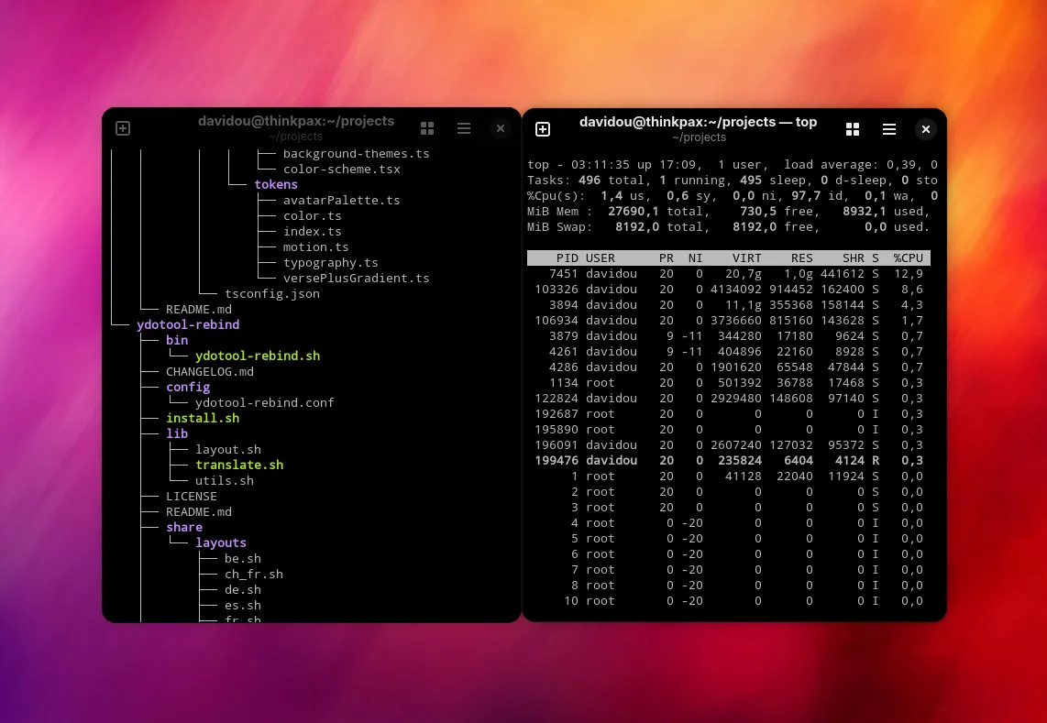The width and height of the screenshot is (1047, 723).
Task: Click motion.ts file name
Action: click(315, 246)
